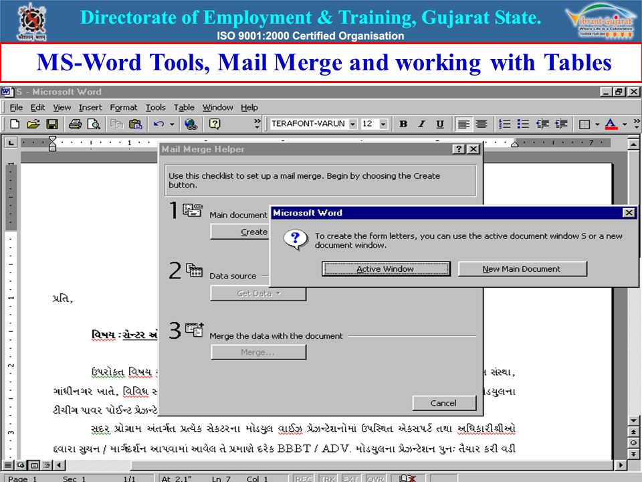642x482 pixels.
Task: Center align the text
Action: pos(481,124)
